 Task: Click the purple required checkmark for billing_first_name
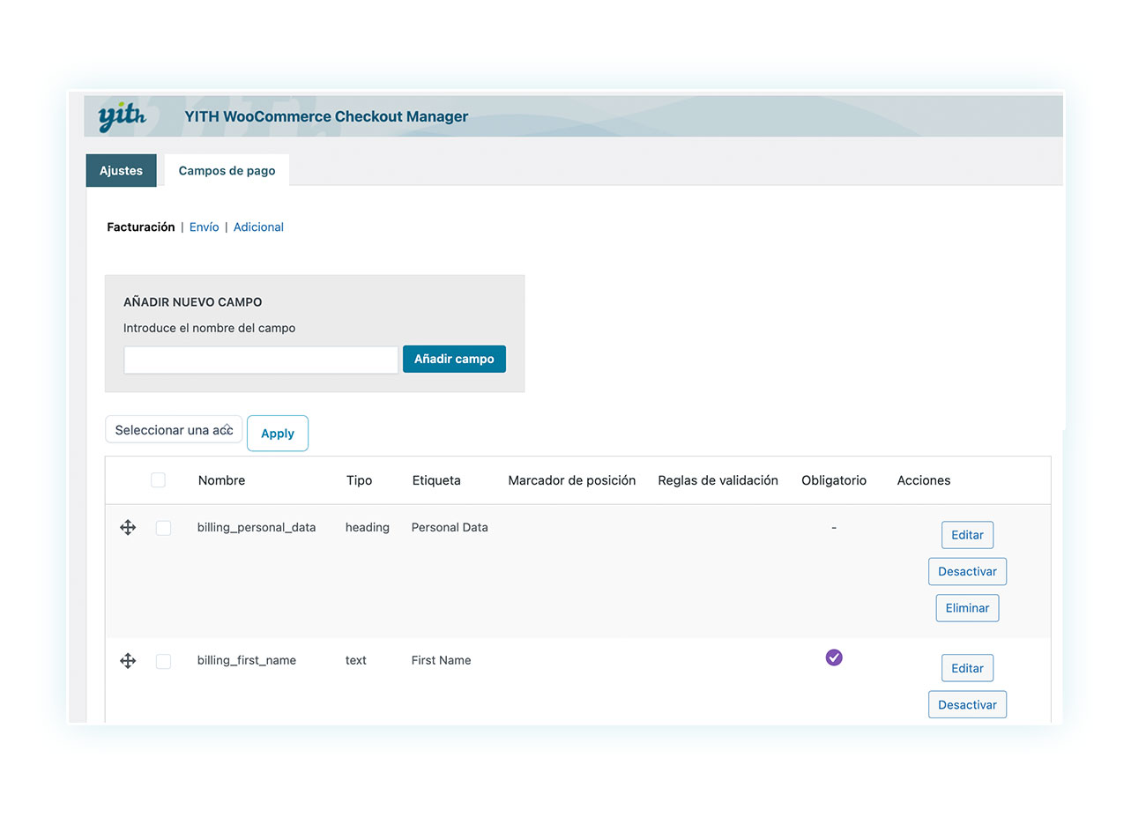834,657
